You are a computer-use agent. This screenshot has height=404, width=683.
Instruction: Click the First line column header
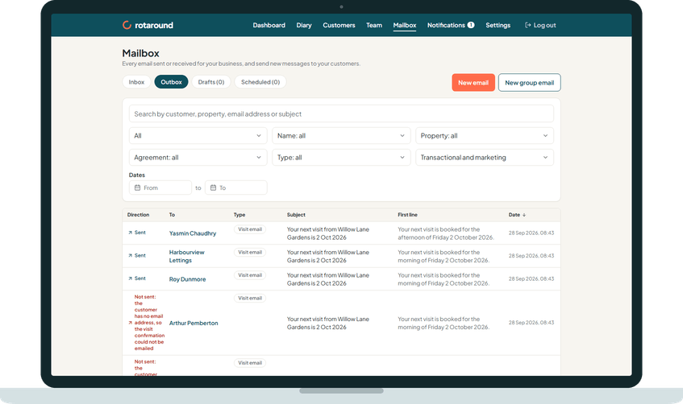click(407, 215)
